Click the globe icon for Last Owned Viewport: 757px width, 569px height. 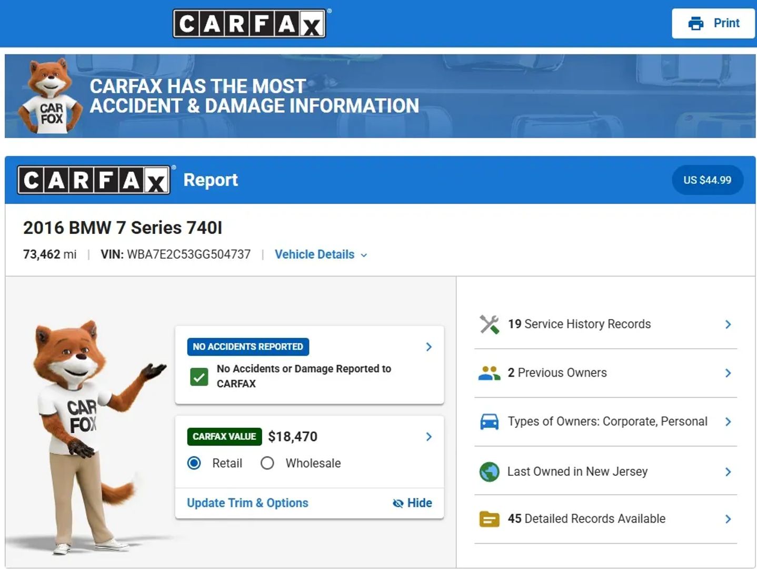pyautogui.click(x=489, y=472)
